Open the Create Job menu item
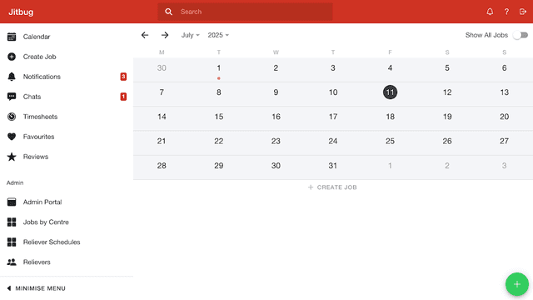The width and height of the screenshot is (533, 300). tap(67, 57)
